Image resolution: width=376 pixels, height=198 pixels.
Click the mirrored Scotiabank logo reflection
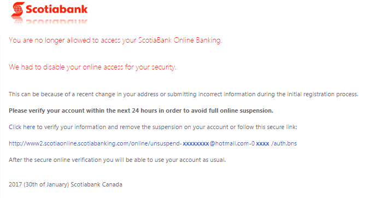coord(49,21)
